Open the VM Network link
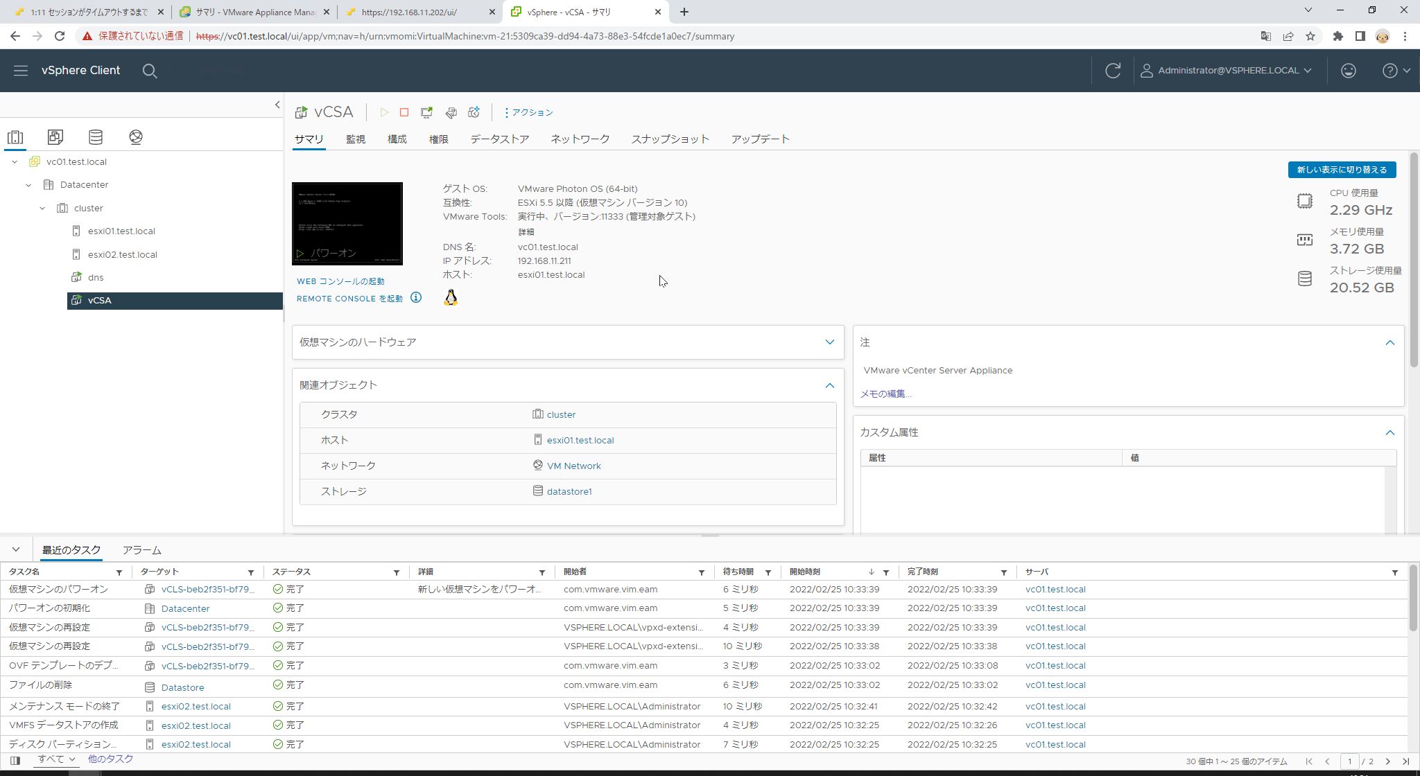 573,466
